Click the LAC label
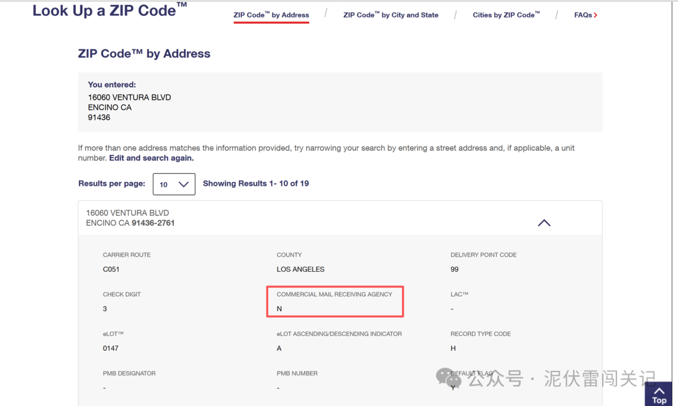This screenshot has width=678, height=406. 459,294
